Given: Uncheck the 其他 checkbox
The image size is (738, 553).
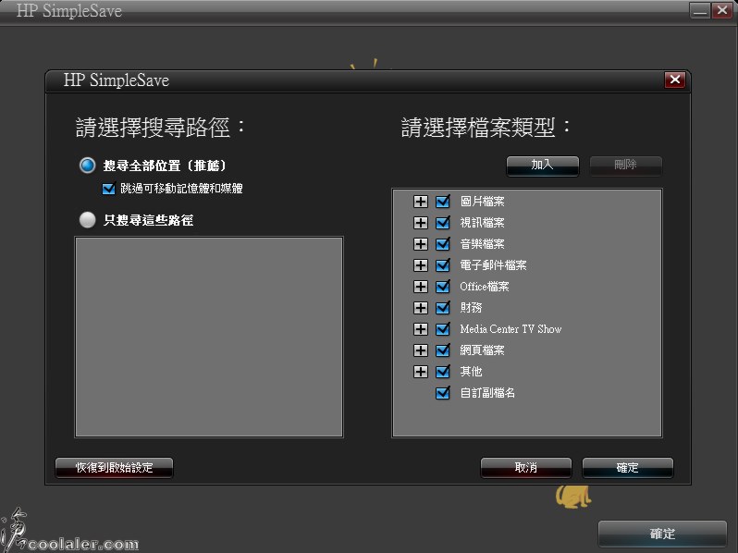Looking at the screenshot, I should [x=442, y=372].
